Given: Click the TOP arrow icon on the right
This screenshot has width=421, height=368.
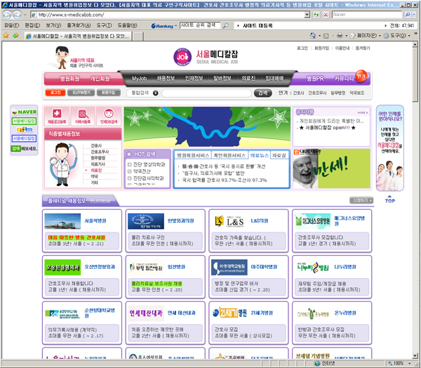Looking at the screenshot, I should tap(390, 199).
